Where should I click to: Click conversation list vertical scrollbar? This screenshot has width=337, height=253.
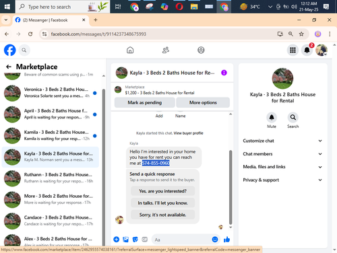click(x=104, y=167)
